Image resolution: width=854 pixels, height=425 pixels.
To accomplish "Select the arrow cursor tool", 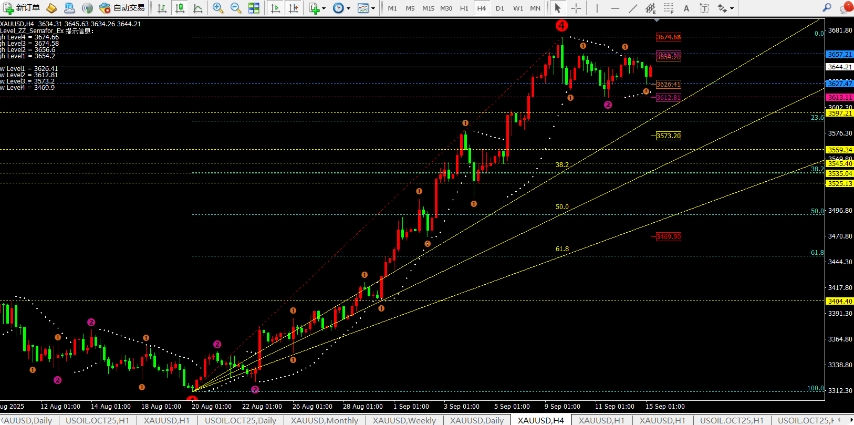I will pos(558,8).
